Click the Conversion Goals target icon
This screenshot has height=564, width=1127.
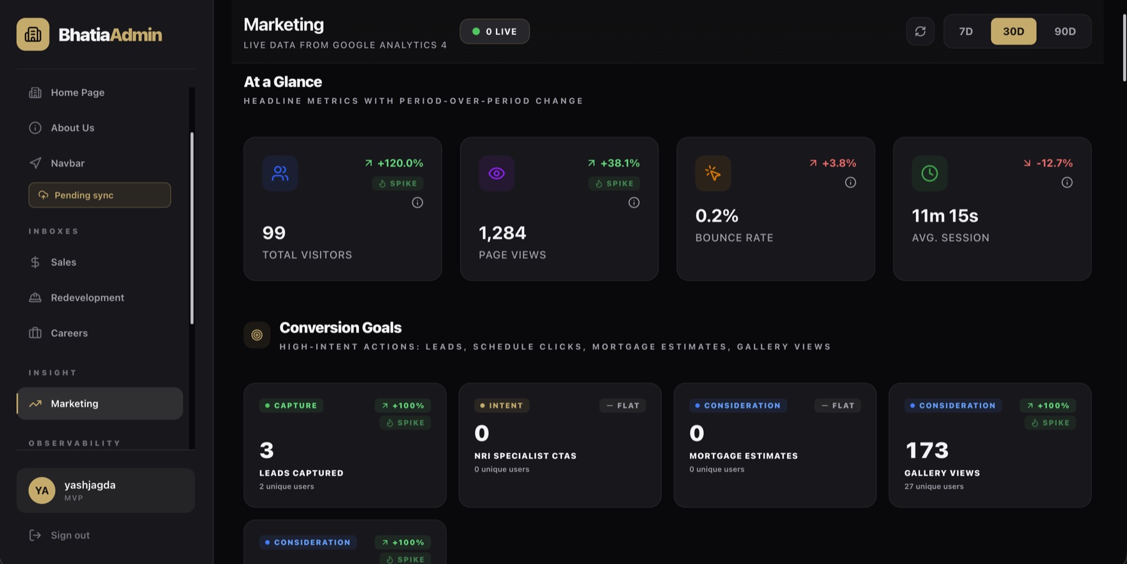pos(257,335)
